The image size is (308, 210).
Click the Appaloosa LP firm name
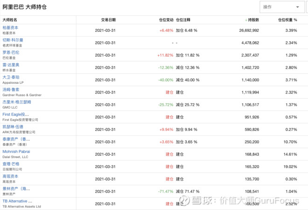[13, 83]
